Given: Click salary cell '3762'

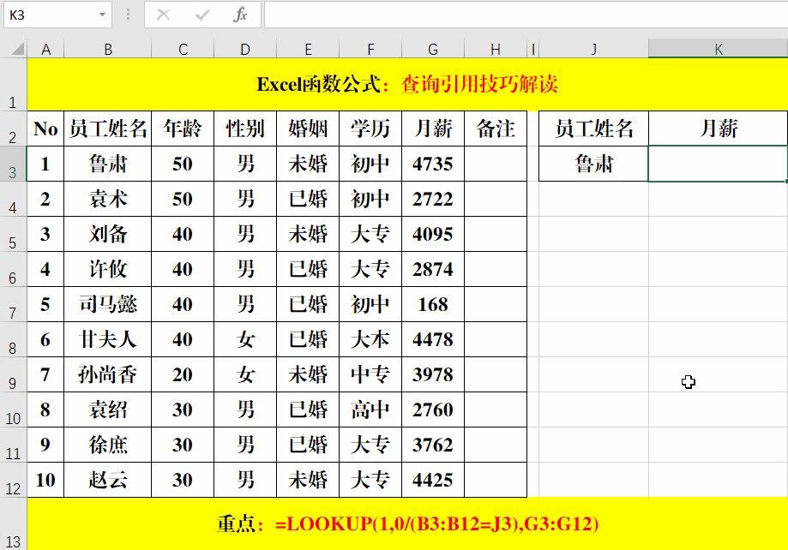Looking at the screenshot, I should [x=433, y=445].
